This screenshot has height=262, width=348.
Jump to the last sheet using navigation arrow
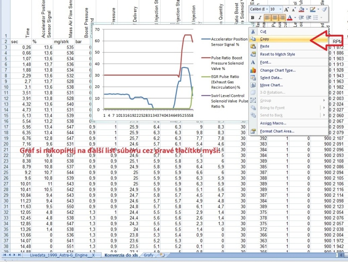click(19, 254)
